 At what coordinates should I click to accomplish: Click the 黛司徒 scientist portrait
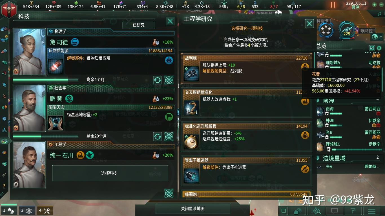[29, 52]
